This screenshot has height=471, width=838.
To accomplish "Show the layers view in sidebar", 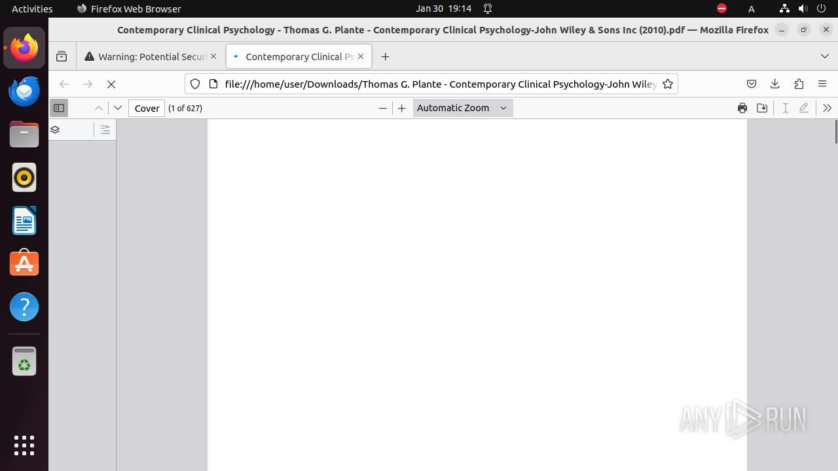I will pyautogui.click(x=55, y=130).
